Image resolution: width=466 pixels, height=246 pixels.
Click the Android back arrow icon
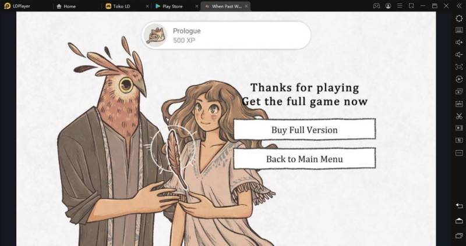(x=459, y=205)
